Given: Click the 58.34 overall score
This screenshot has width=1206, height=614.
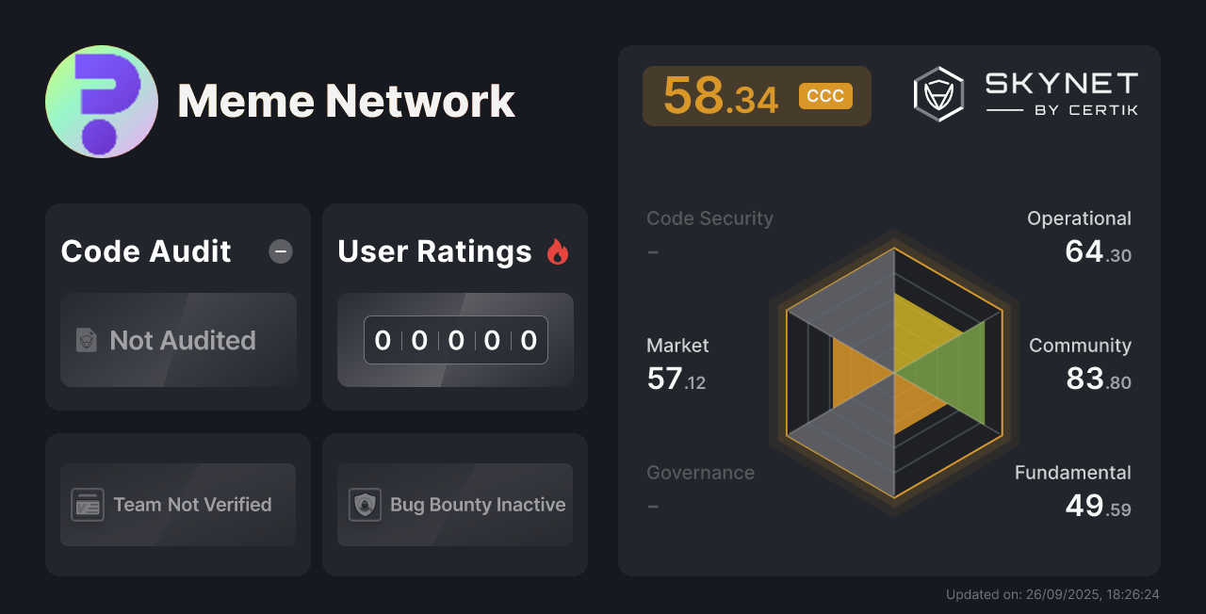Looking at the screenshot, I should tap(721, 95).
